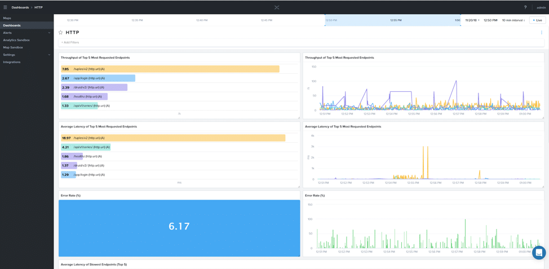Select Integrations in the sidebar

[x=12, y=62]
